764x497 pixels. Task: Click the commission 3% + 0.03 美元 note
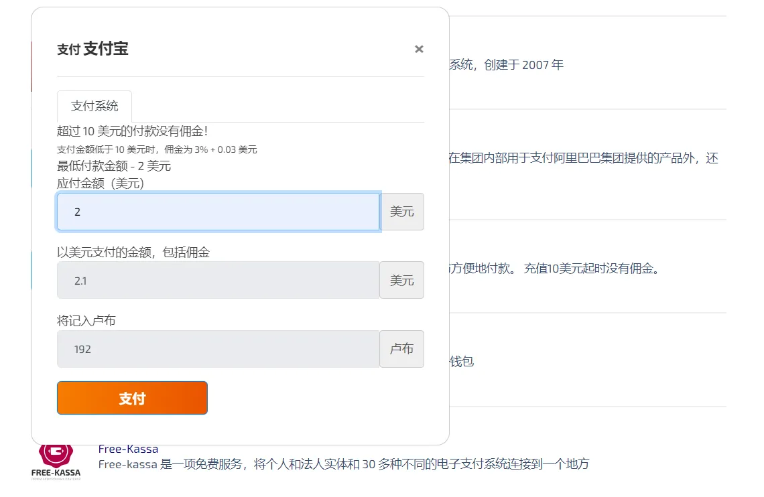click(x=157, y=149)
